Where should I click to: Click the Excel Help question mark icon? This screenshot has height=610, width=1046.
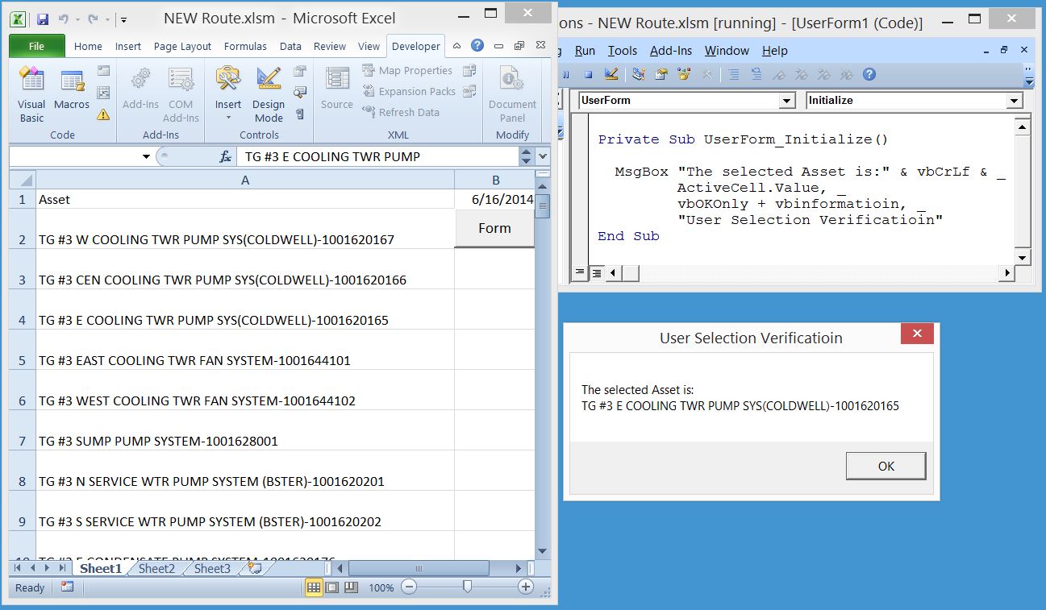(477, 46)
